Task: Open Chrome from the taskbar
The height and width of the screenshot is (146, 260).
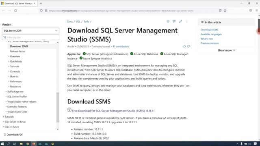Action: click(27, 144)
